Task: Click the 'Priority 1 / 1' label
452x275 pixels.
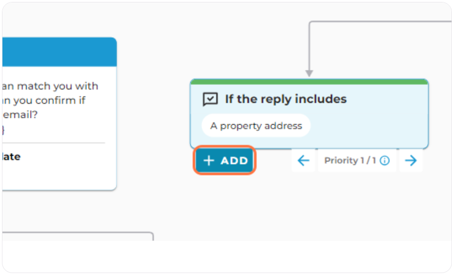Action: point(350,160)
